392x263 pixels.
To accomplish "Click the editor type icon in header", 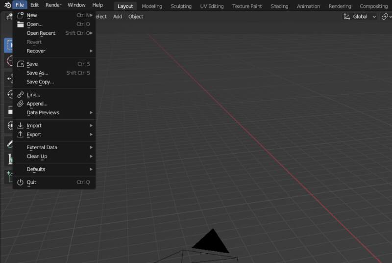I will (x=9, y=17).
